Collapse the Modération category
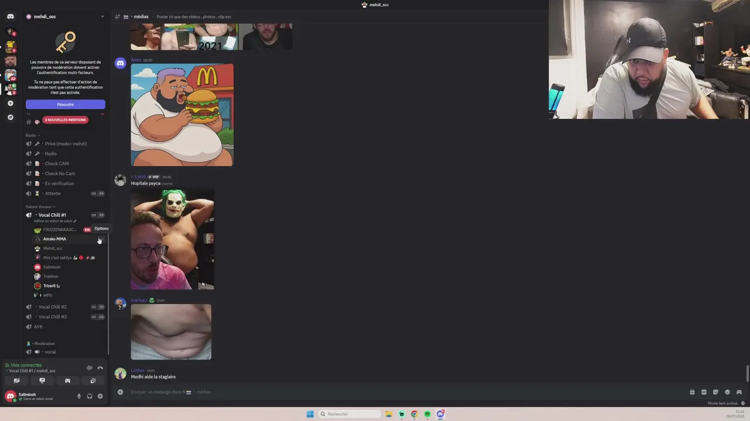Screen dimensions: 750x421 (x=41, y=344)
